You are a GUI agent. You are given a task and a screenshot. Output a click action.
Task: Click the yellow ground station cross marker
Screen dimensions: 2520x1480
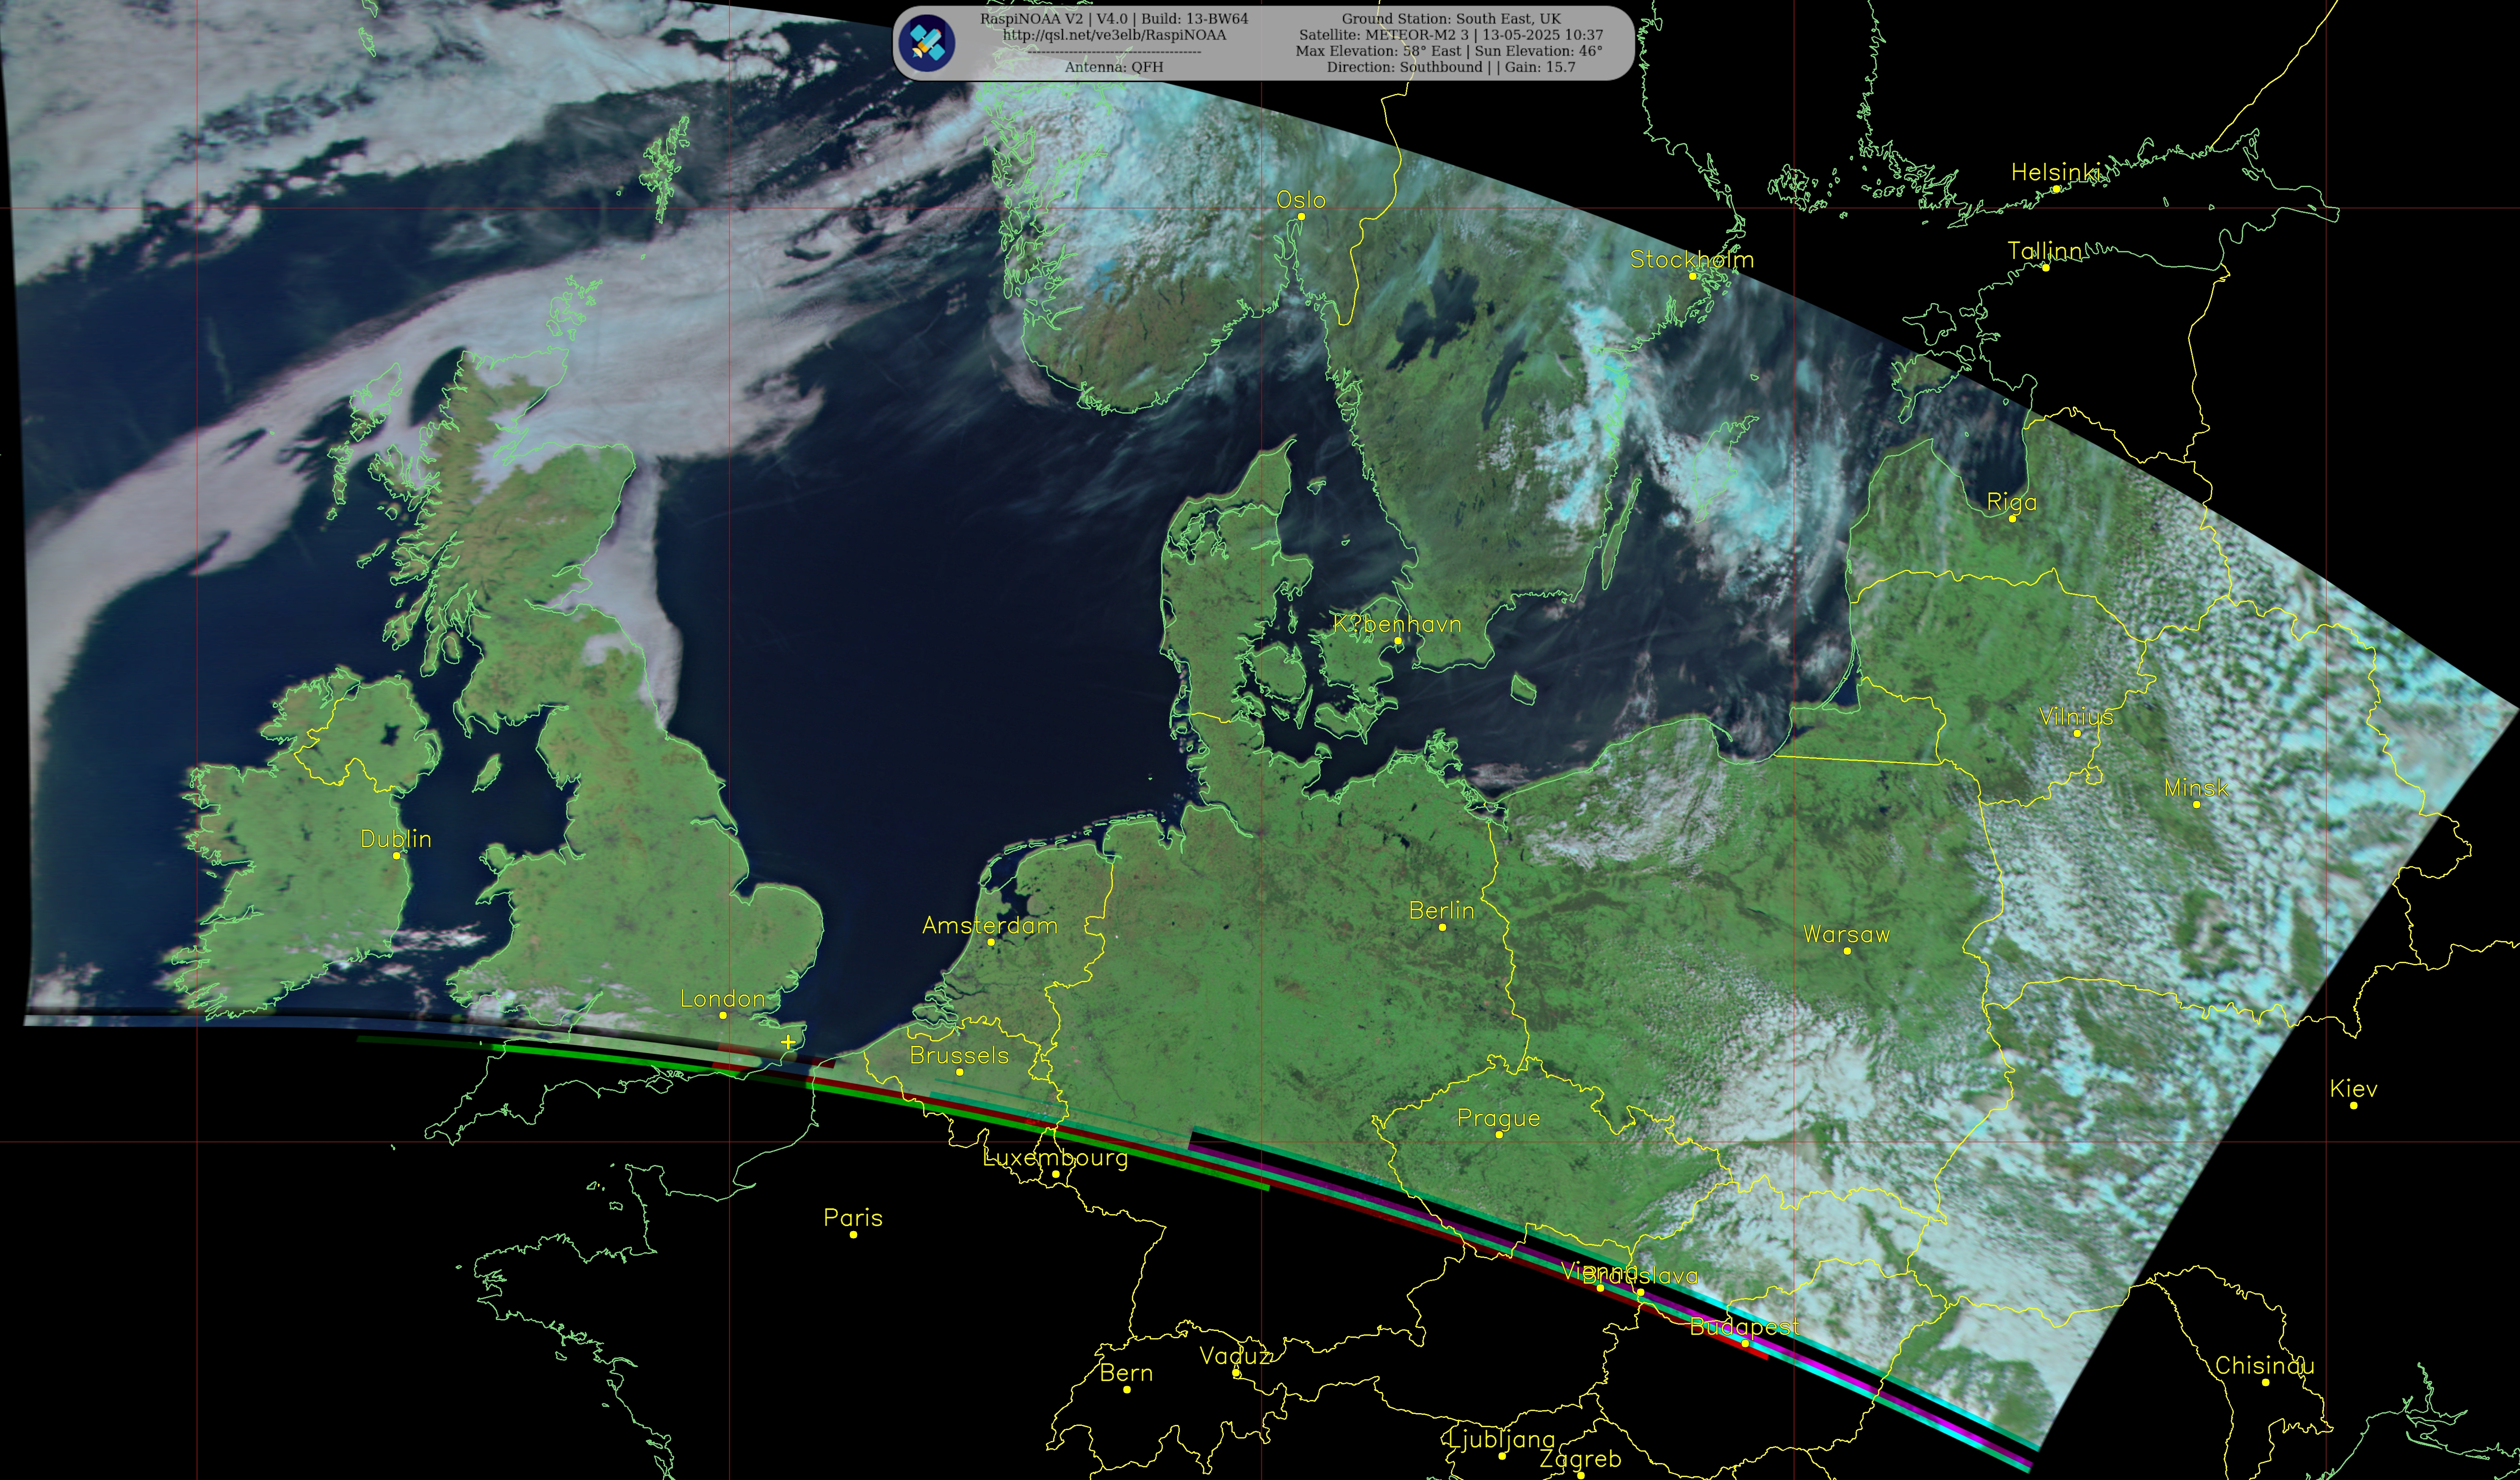(x=788, y=1042)
